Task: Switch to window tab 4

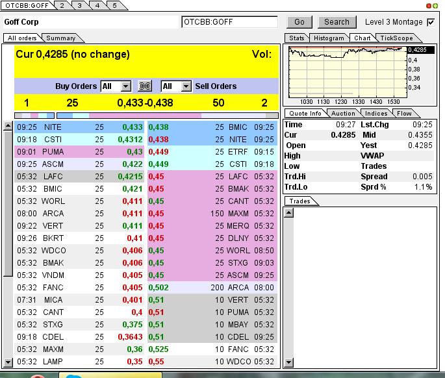Action: pos(97,5)
